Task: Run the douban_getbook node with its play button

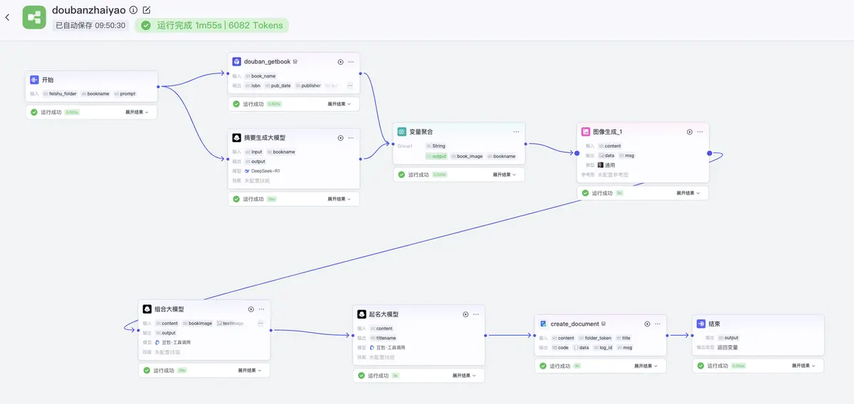Action: click(340, 62)
